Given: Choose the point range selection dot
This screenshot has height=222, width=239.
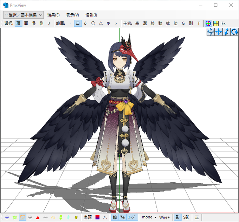Looking at the screenshot, I should [70, 23].
